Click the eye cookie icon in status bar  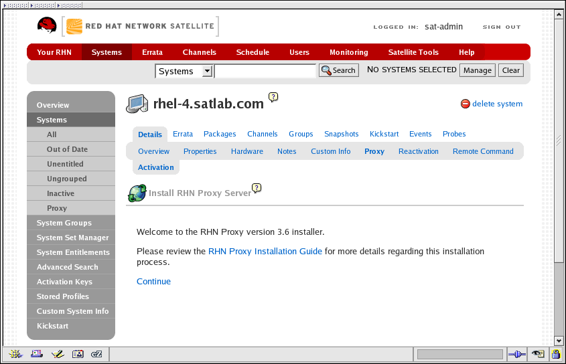(539, 354)
